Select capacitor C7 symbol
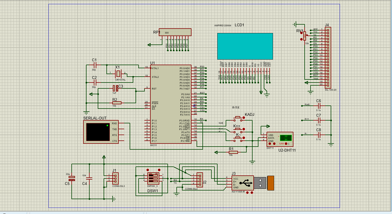This screenshot has width=392, height=214. [319, 120]
